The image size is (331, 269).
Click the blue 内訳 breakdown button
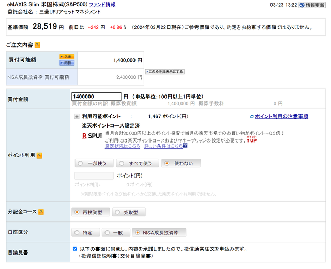click(x=67, y=63)
